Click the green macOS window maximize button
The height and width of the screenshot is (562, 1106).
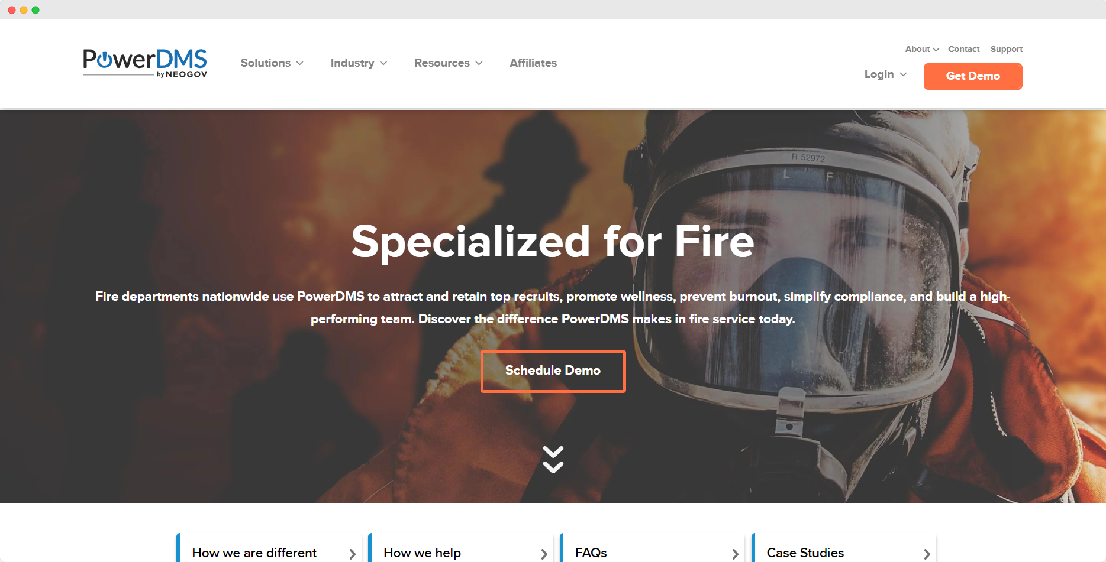pyautogui.click(x=36, y=10)
